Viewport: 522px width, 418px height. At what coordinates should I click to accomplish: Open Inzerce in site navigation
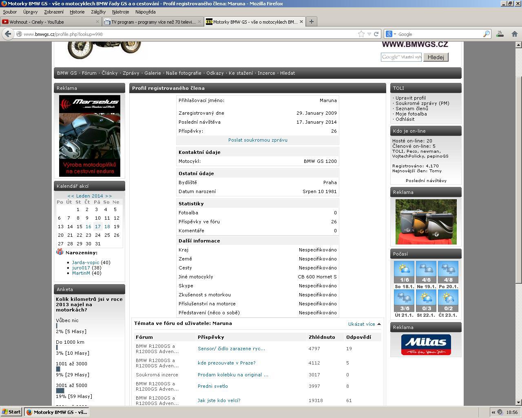(266, 73)
